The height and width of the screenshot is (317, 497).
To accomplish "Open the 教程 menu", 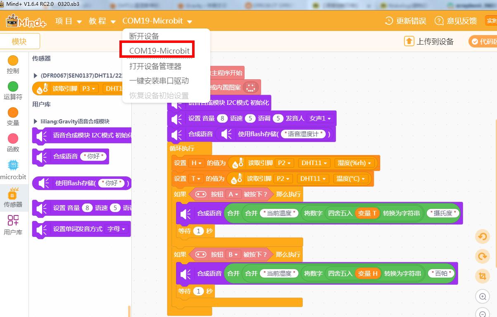I will (102, 21).
